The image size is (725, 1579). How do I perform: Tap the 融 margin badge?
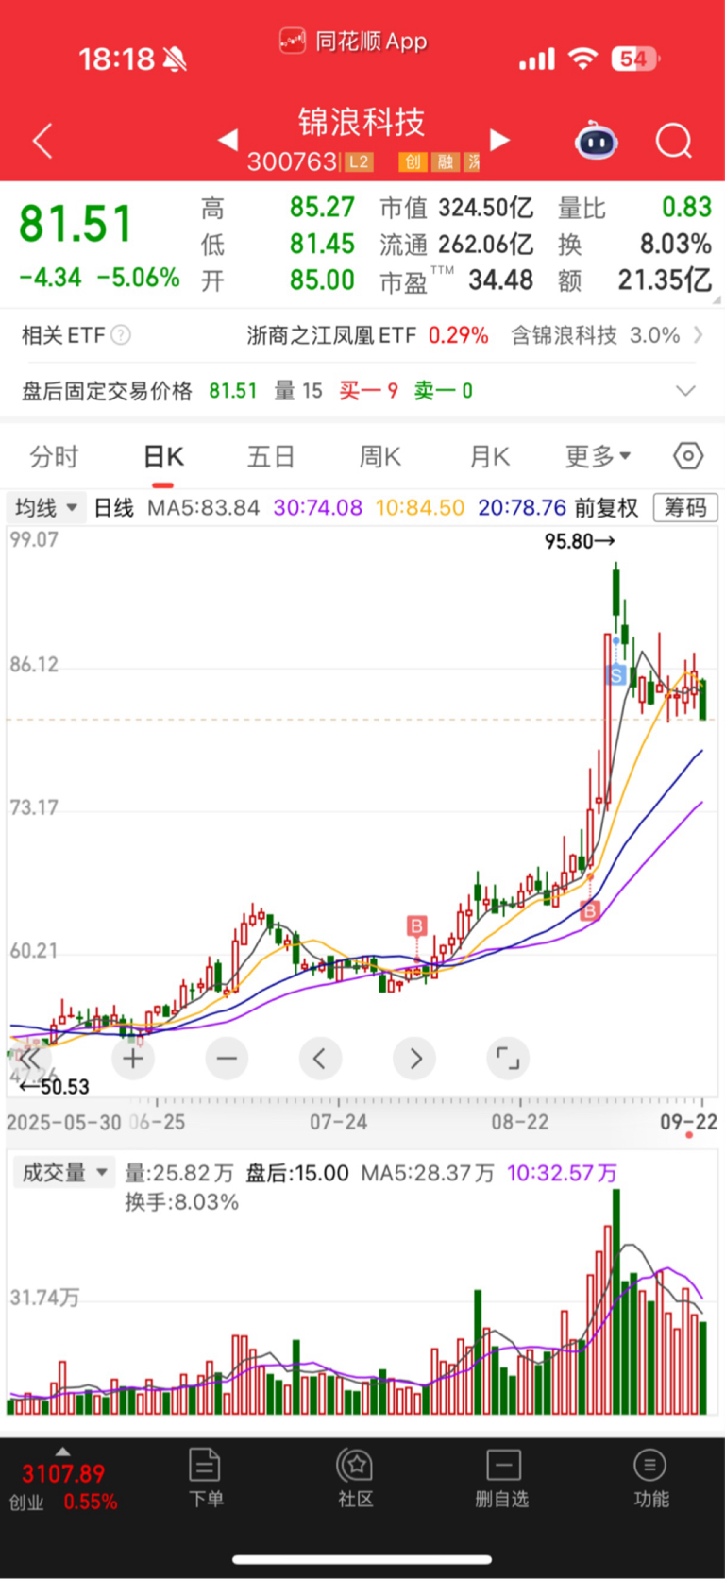[446, 162]
